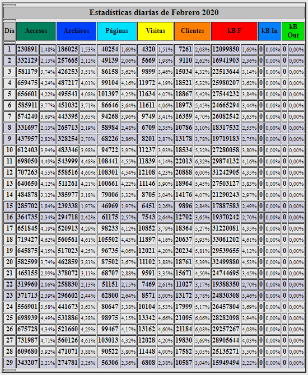The width and height of the screenshot is (308, 375).
Task: Select the yellow Visitas header cell
Action: tap(155, 31)
